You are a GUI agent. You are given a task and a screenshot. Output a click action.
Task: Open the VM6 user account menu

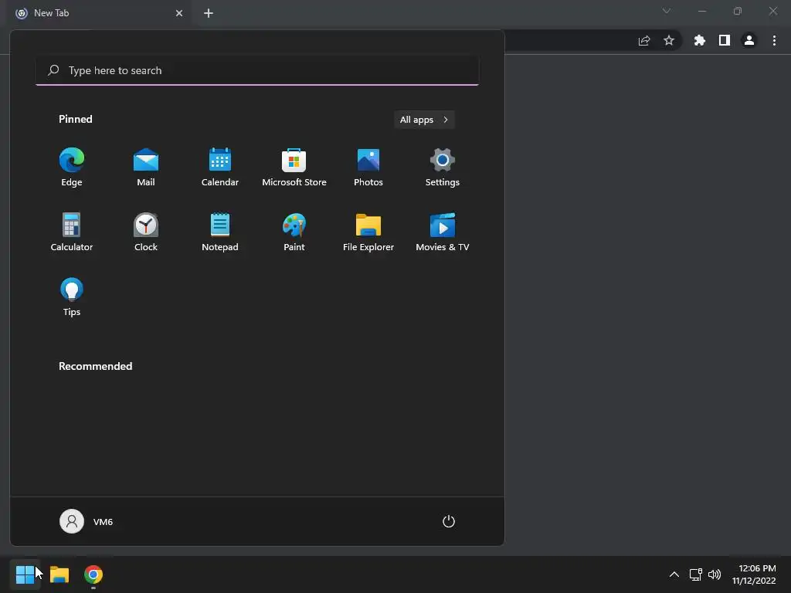coord(87,521)
